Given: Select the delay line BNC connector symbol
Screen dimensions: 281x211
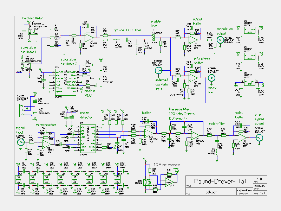Looking at the screenshot, I should pos(211,78).
